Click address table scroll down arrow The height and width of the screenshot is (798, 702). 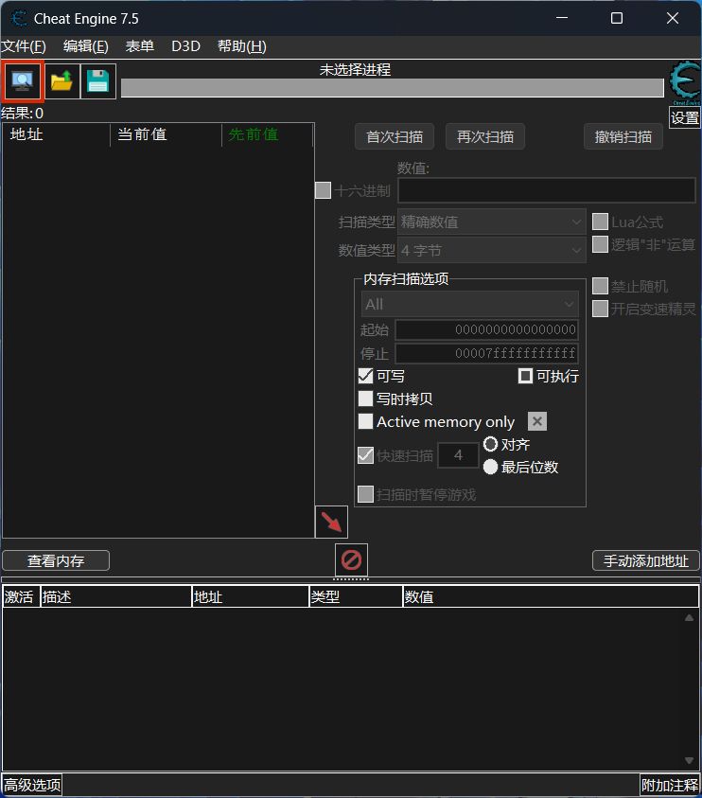(690, 760)
